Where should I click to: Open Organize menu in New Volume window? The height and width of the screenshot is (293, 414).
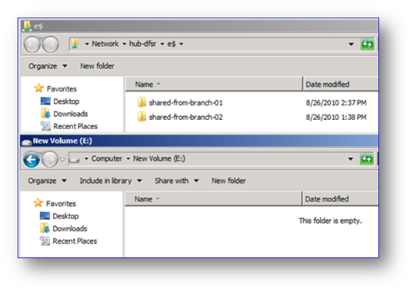[x=47, y=181]
